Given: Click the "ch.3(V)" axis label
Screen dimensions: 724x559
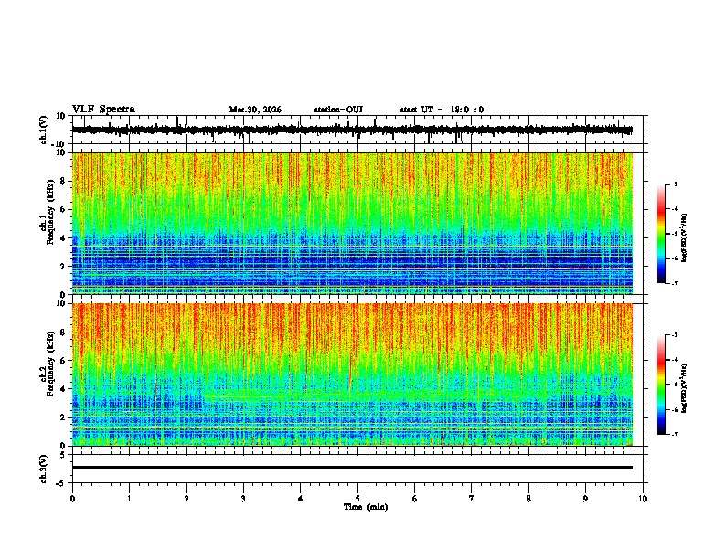Looking at the screenshot, I should [44, 469].
